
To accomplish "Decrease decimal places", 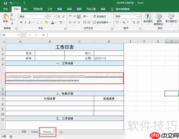I will point(138,22).
